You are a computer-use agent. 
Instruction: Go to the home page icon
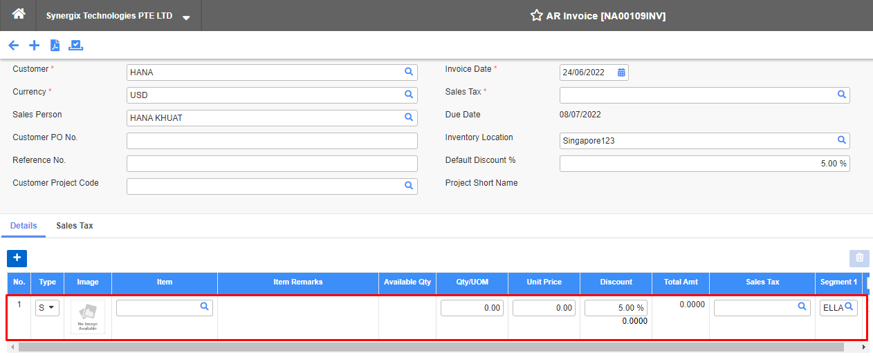(x=19, y=14)
